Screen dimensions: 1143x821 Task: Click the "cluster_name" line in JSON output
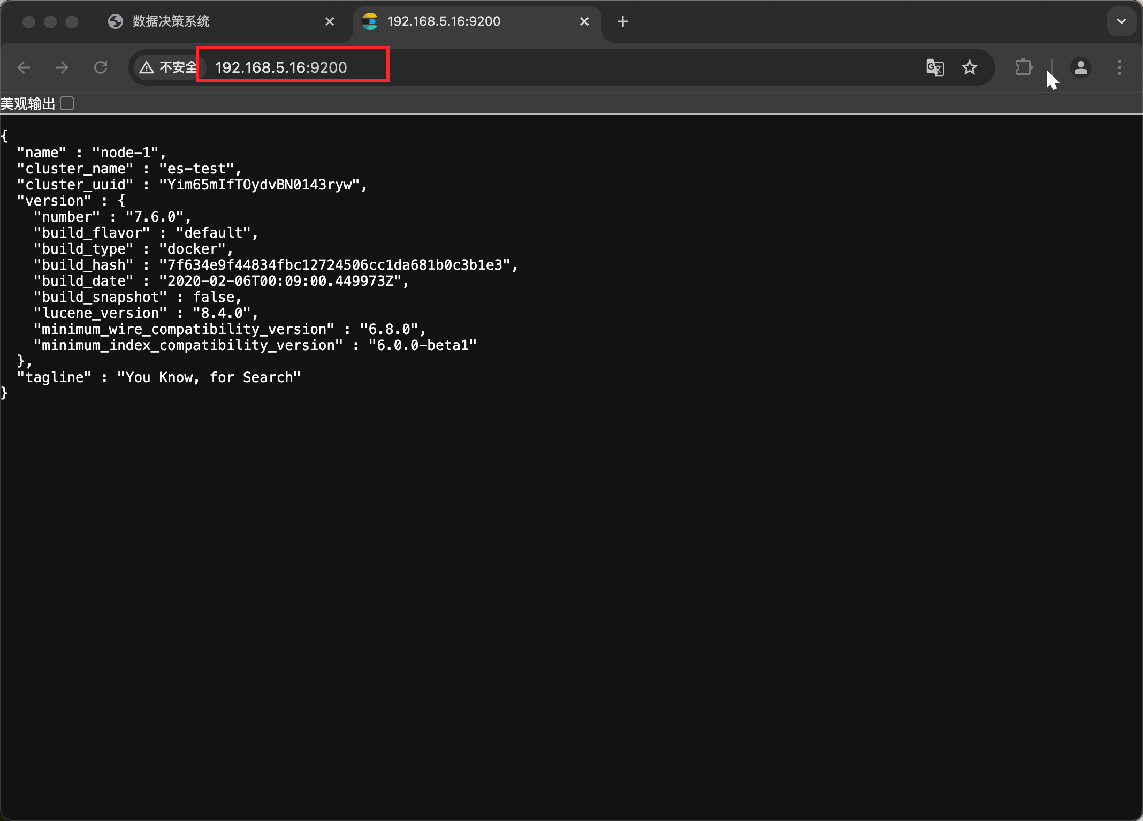(128, 169)
